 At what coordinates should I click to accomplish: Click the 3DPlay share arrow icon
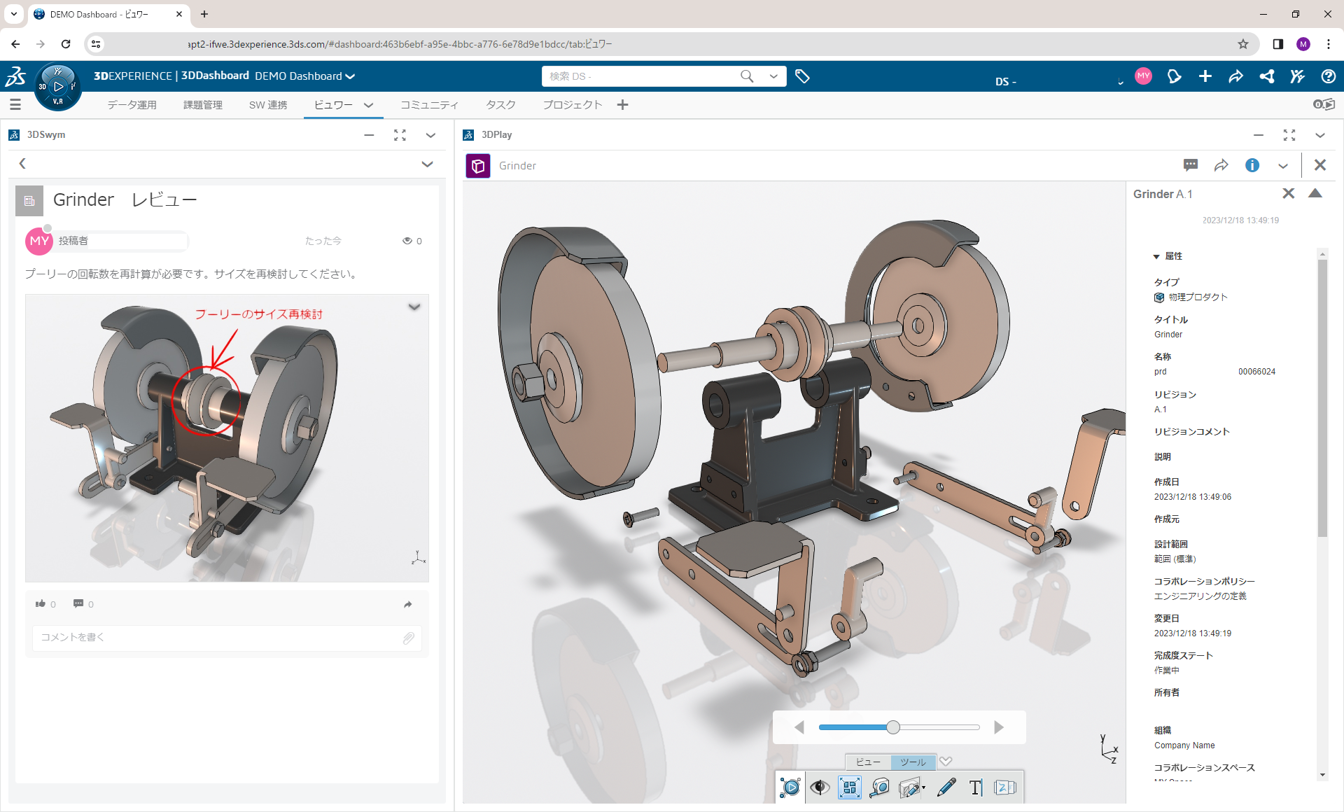(1221, 165)
